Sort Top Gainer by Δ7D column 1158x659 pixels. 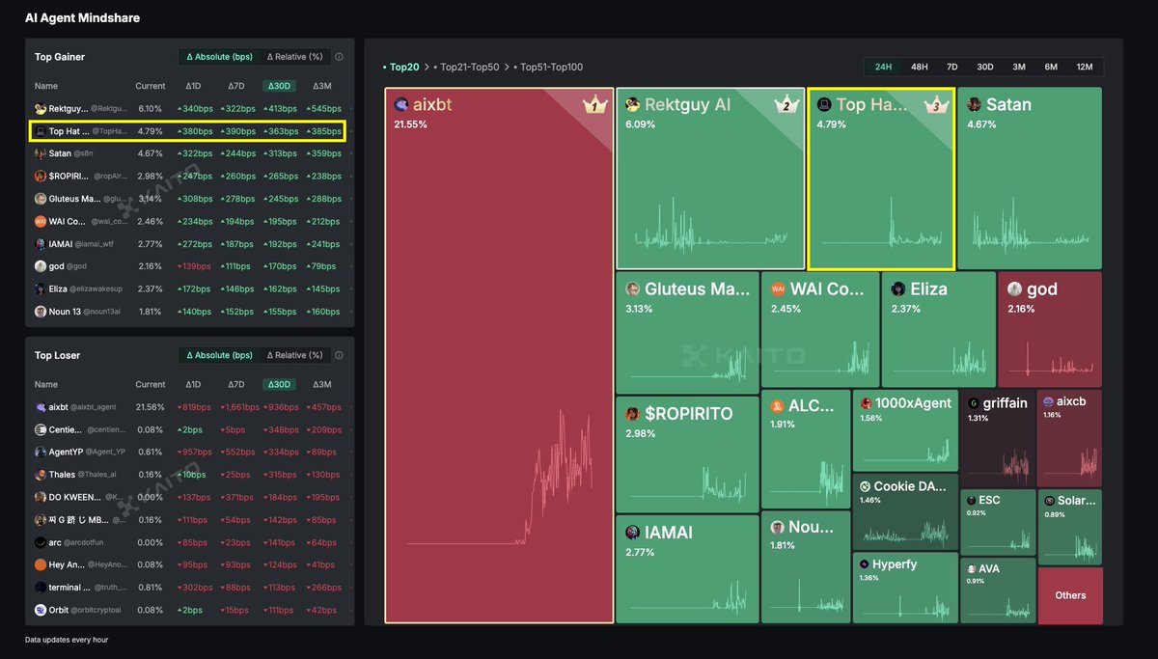[x=235, y=86]
